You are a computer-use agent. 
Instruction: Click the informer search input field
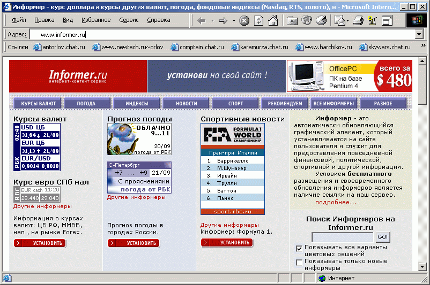(343, 237)
